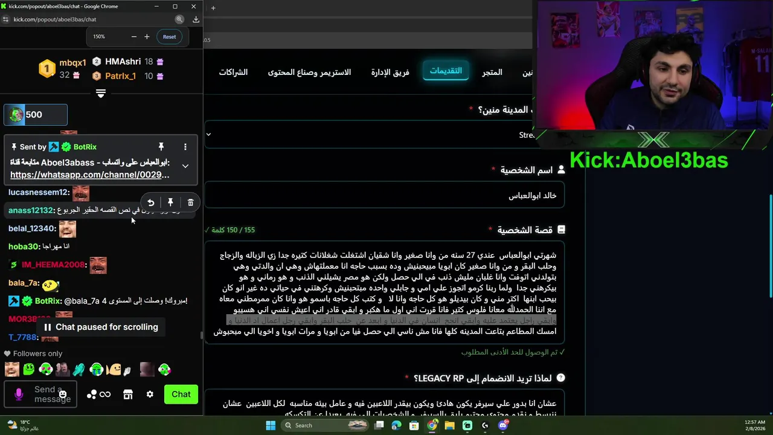Insert the green crying headphones emote
This screenshot has width=773, height=435.
point(97,369)
